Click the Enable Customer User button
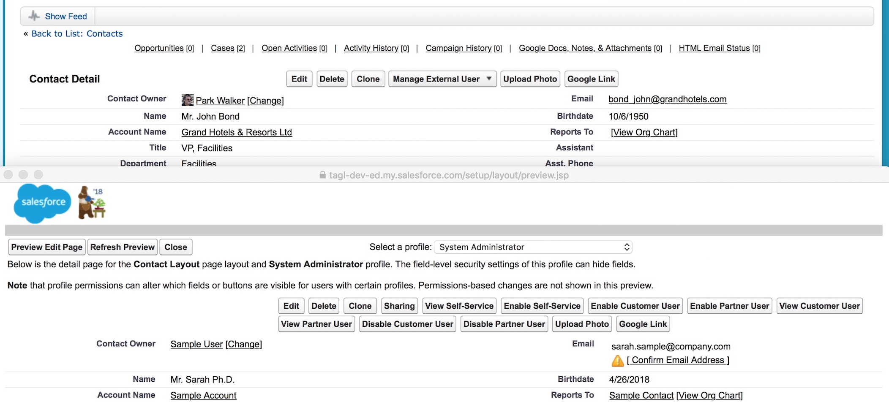The image size is (889, 402). click(635, 306)
